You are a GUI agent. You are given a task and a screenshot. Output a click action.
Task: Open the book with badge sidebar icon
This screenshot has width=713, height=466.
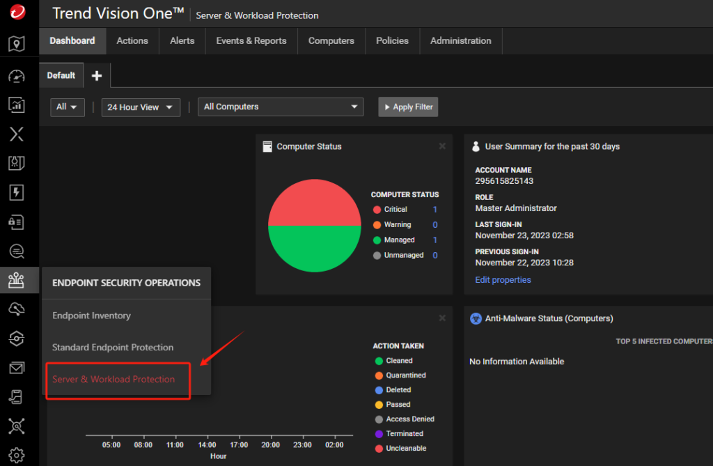coord(17,163)
